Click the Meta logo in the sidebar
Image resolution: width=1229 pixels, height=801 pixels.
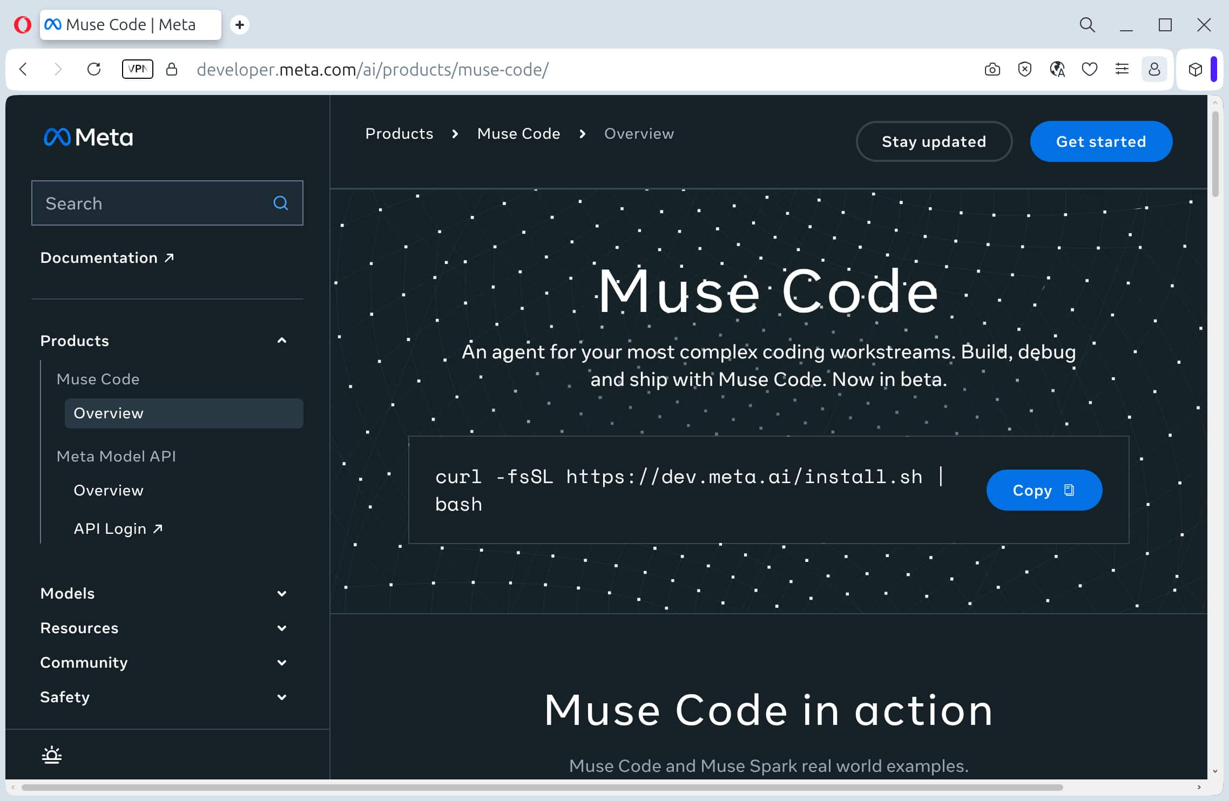coord(89,137)
